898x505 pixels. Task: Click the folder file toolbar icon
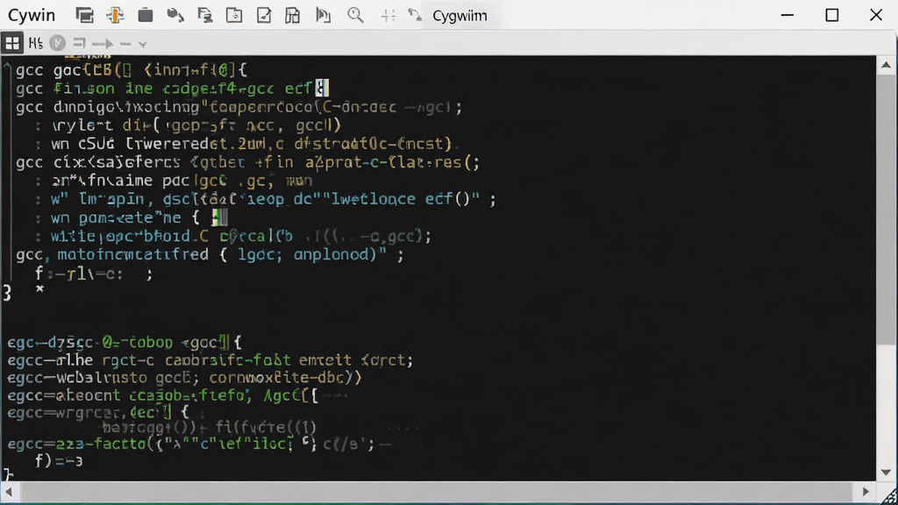coord(234,16)
